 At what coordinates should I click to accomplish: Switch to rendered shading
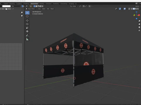click(x=138, y=9)
